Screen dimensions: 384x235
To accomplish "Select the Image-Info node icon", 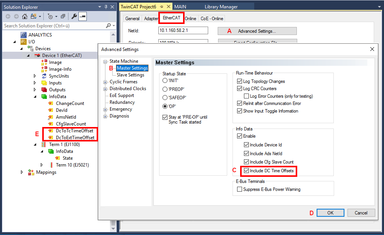I will [x=44, y=69].
